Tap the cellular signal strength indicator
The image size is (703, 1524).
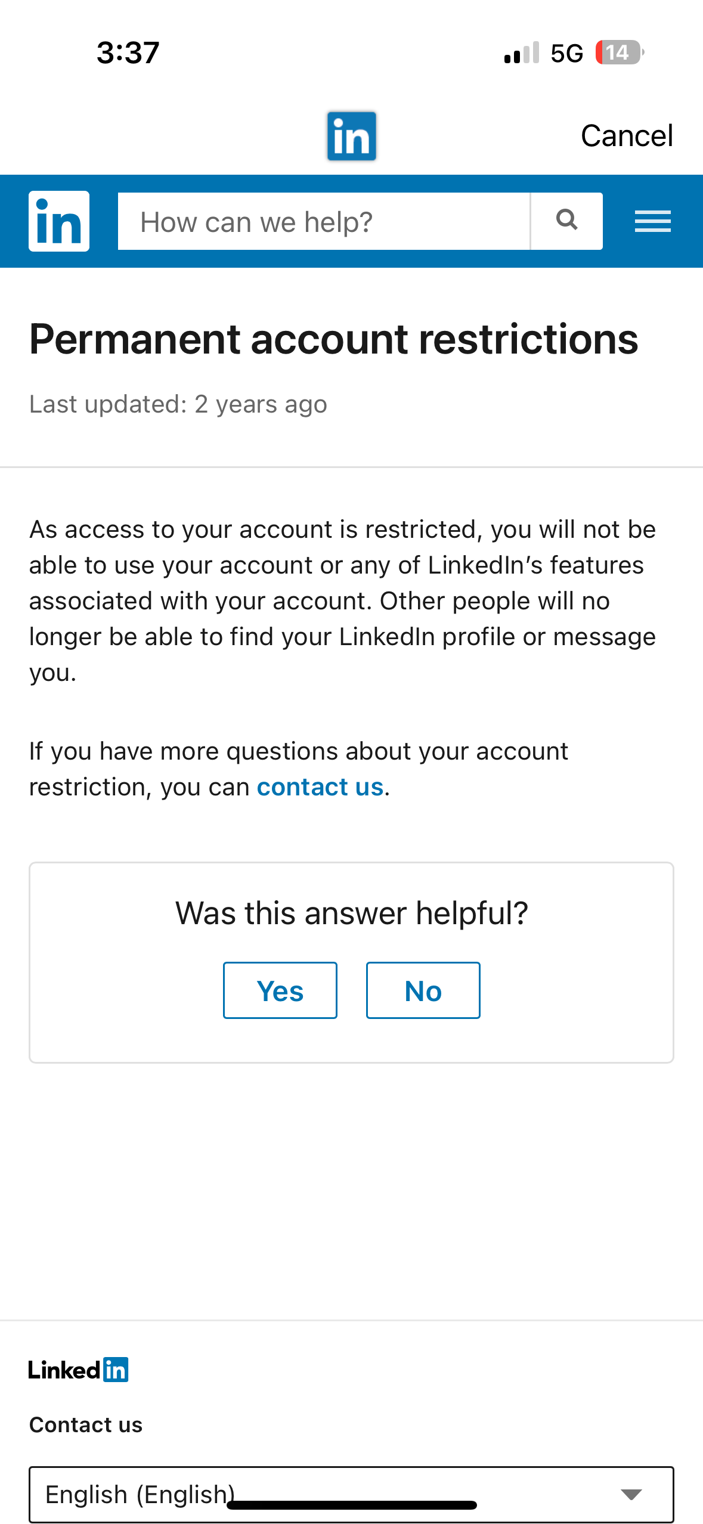click(x=521, y=53)
